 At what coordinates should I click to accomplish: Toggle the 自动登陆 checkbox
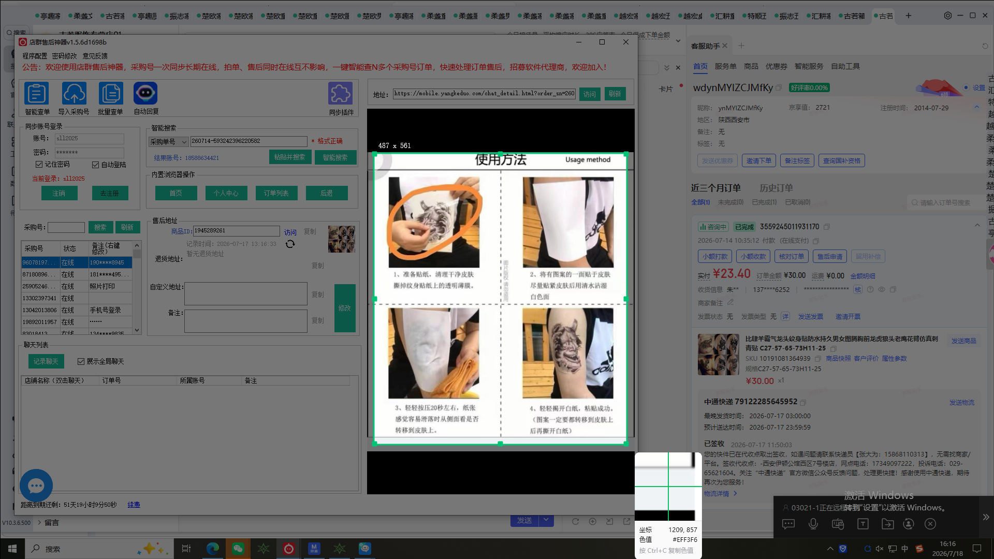95,165
